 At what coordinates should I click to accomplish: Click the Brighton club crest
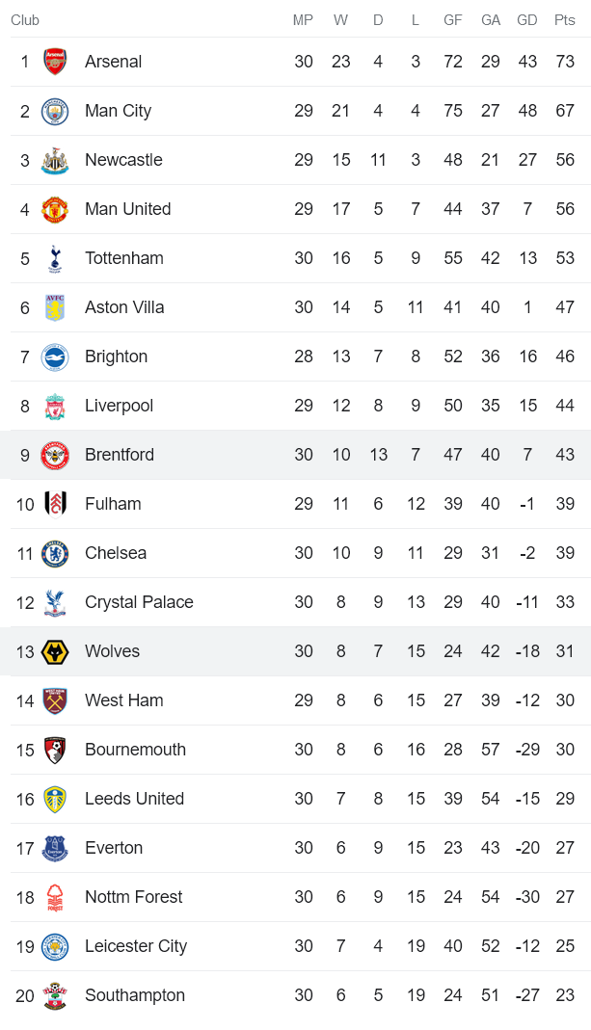point(55,357)
